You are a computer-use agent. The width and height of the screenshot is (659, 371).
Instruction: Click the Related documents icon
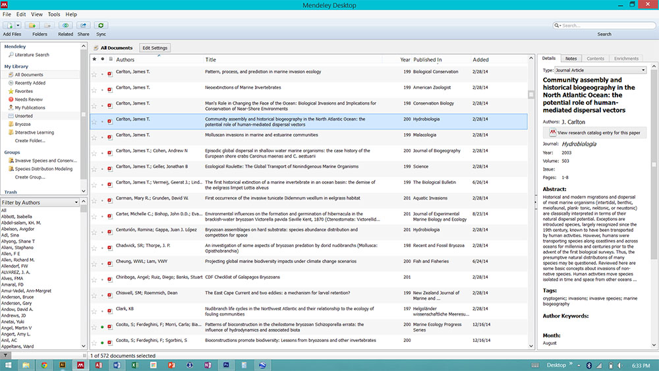[x=65, y=26]
